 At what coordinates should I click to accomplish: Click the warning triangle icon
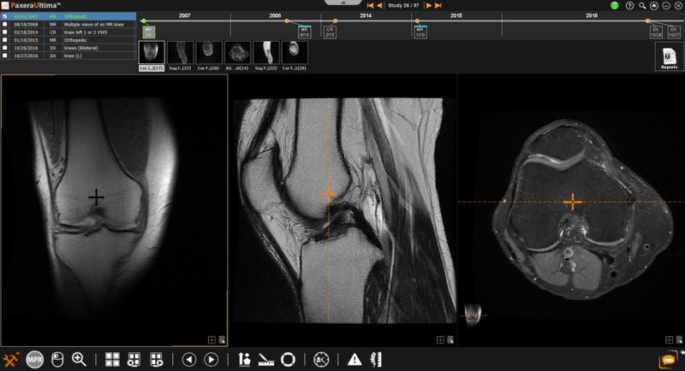point(354,359)
